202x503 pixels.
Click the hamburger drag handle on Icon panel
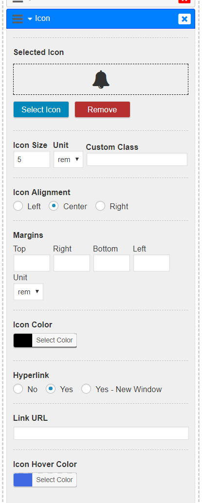pos(18,18)
